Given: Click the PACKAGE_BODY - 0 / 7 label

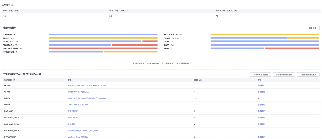Looking at the screenshot, I should (x=13, y=49).
